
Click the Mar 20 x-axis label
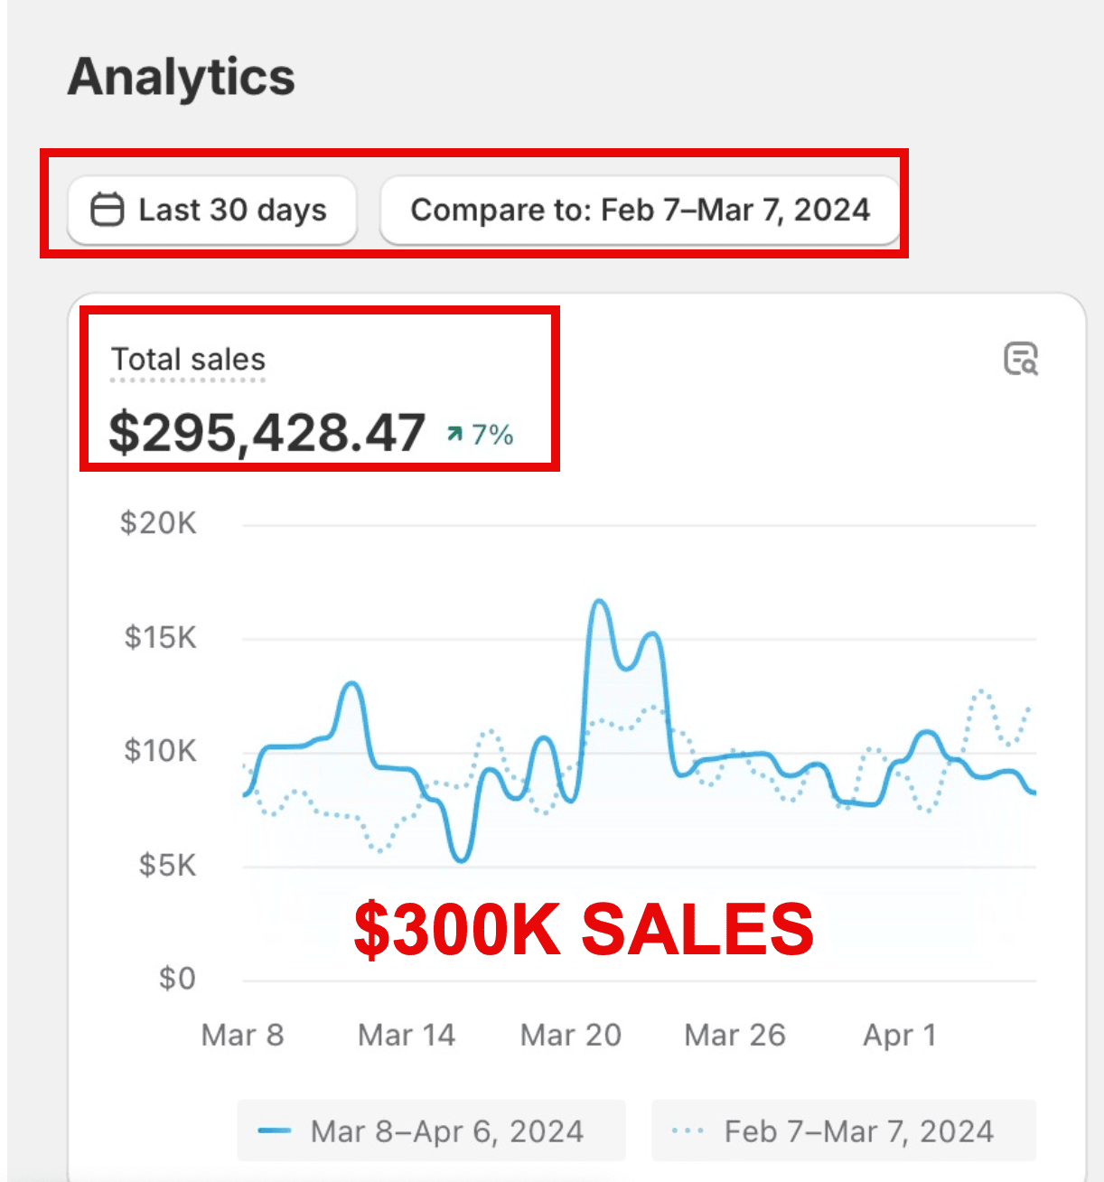tap(571, 1035)
